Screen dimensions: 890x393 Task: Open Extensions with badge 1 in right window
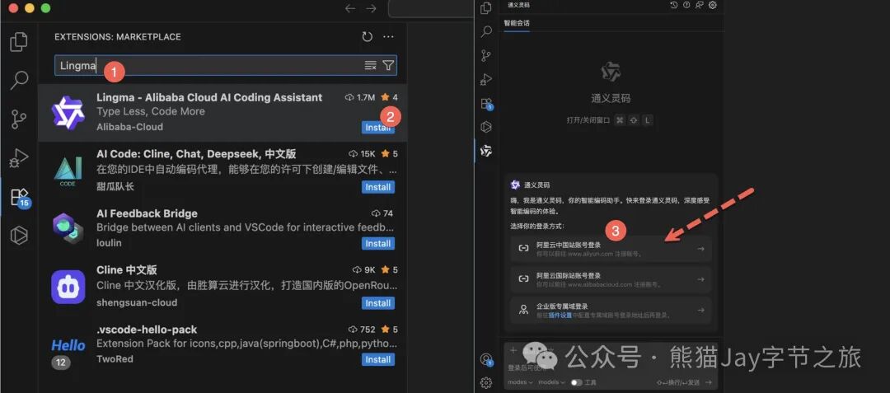coord(486,104)
